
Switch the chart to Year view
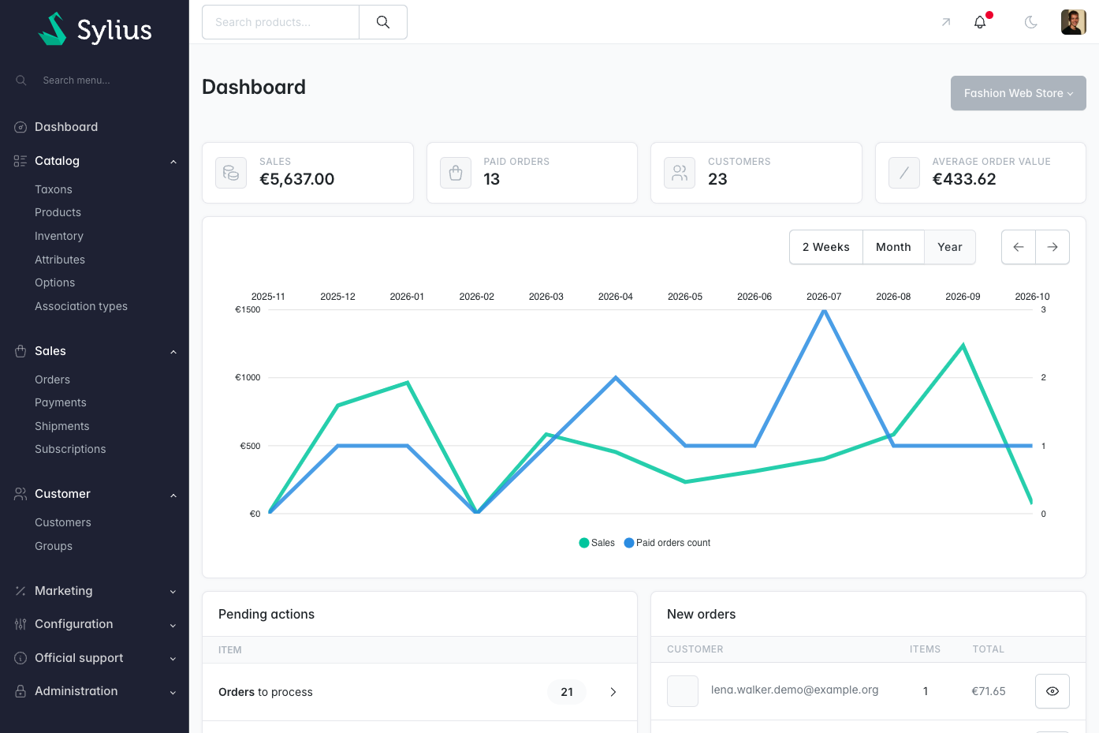pos(950,247)
